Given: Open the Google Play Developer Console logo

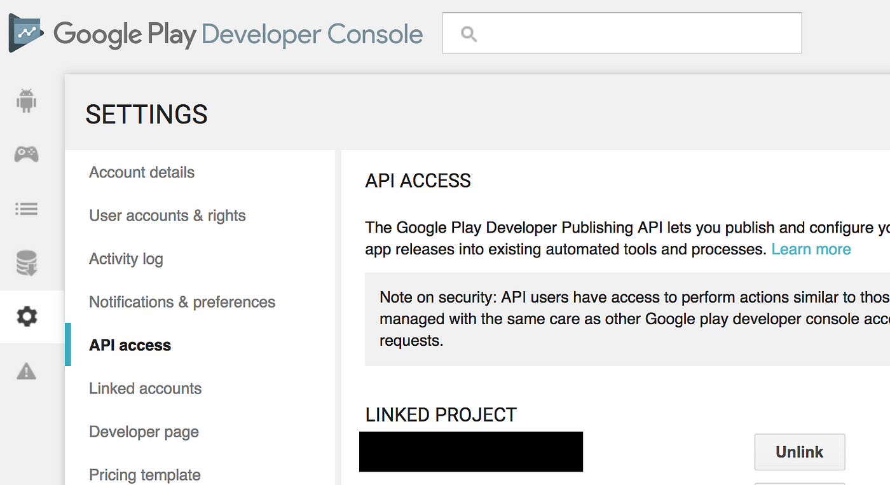Looking at the screenshot, I should click(26, 34).
